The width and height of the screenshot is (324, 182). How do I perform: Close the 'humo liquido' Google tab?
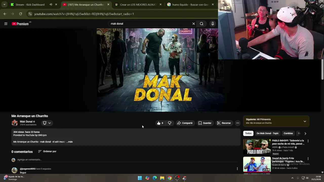click(213, 5)
